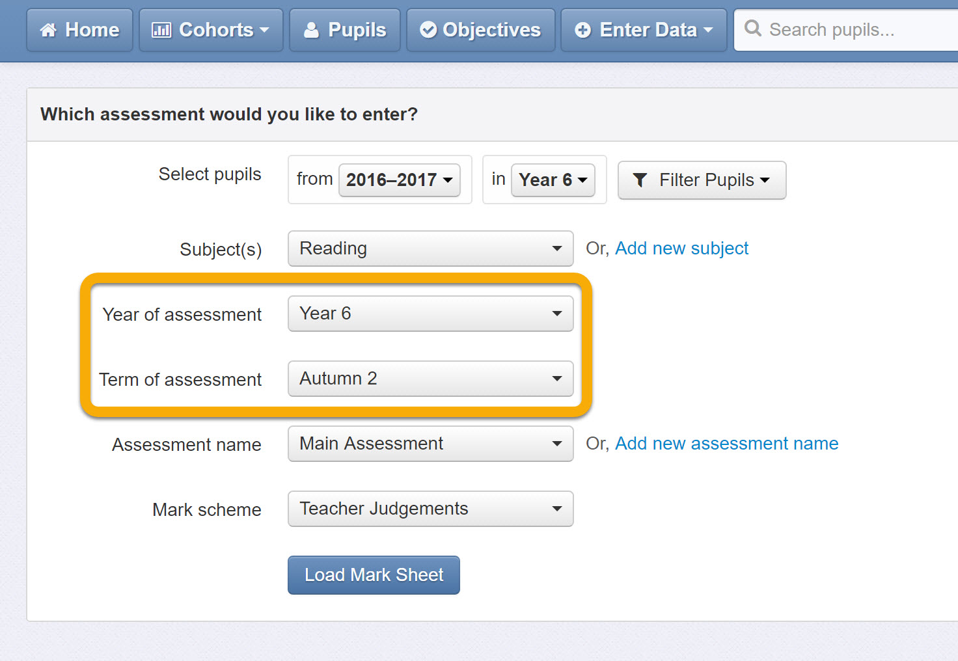The width and height of the screenshot is (958, 661).
Task: Click the plus circle icon on Enter Data
Action: tap(583, 30)
